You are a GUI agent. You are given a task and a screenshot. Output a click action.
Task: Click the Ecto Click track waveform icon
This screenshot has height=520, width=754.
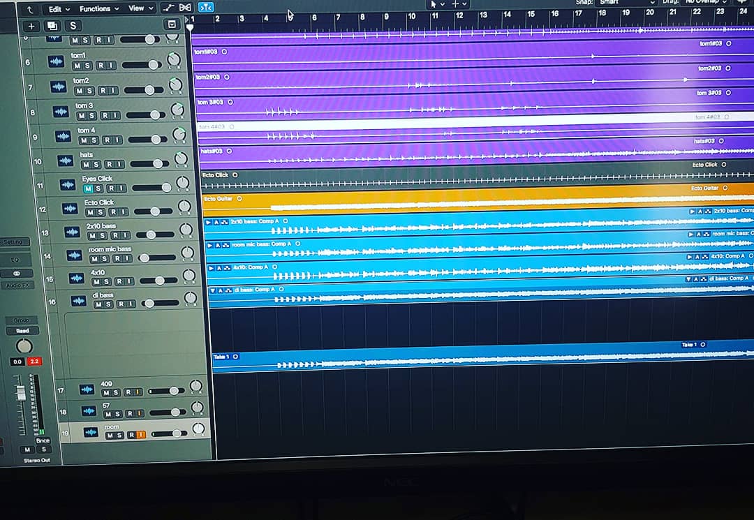pos(71,208)
